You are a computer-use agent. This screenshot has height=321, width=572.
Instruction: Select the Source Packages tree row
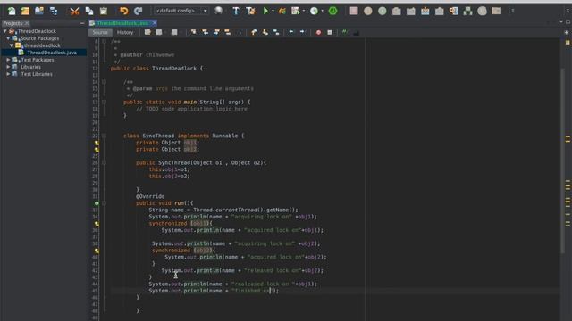[39, 38]
